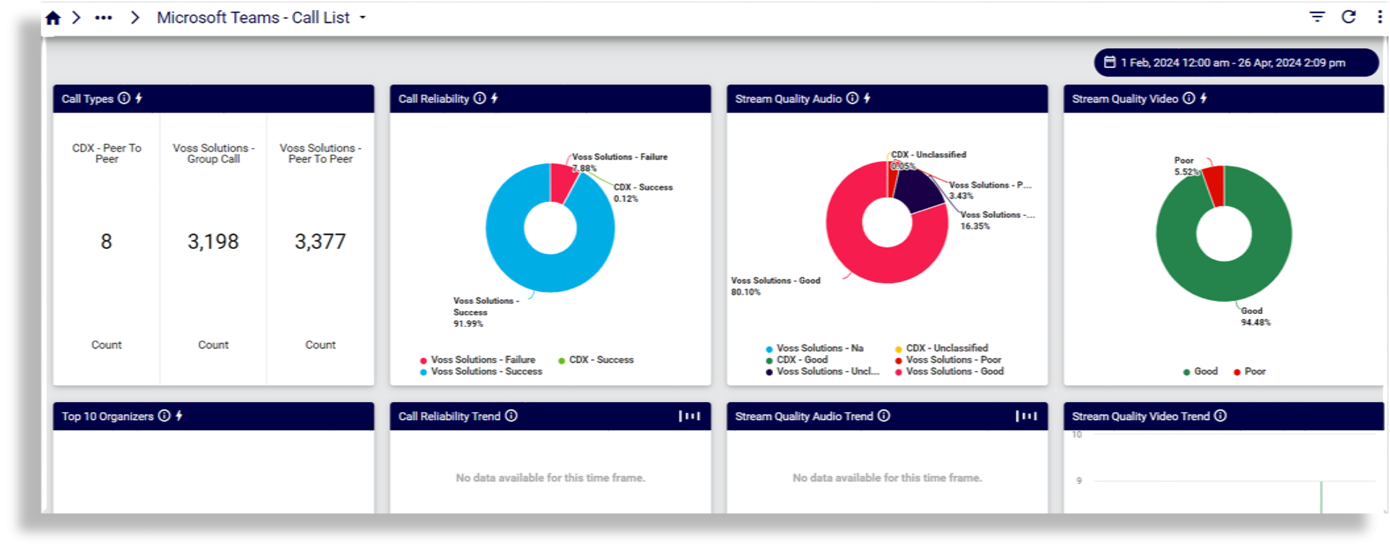Select the Group Call count 3,198
The image size is (1390, 550).
[213, 242]
